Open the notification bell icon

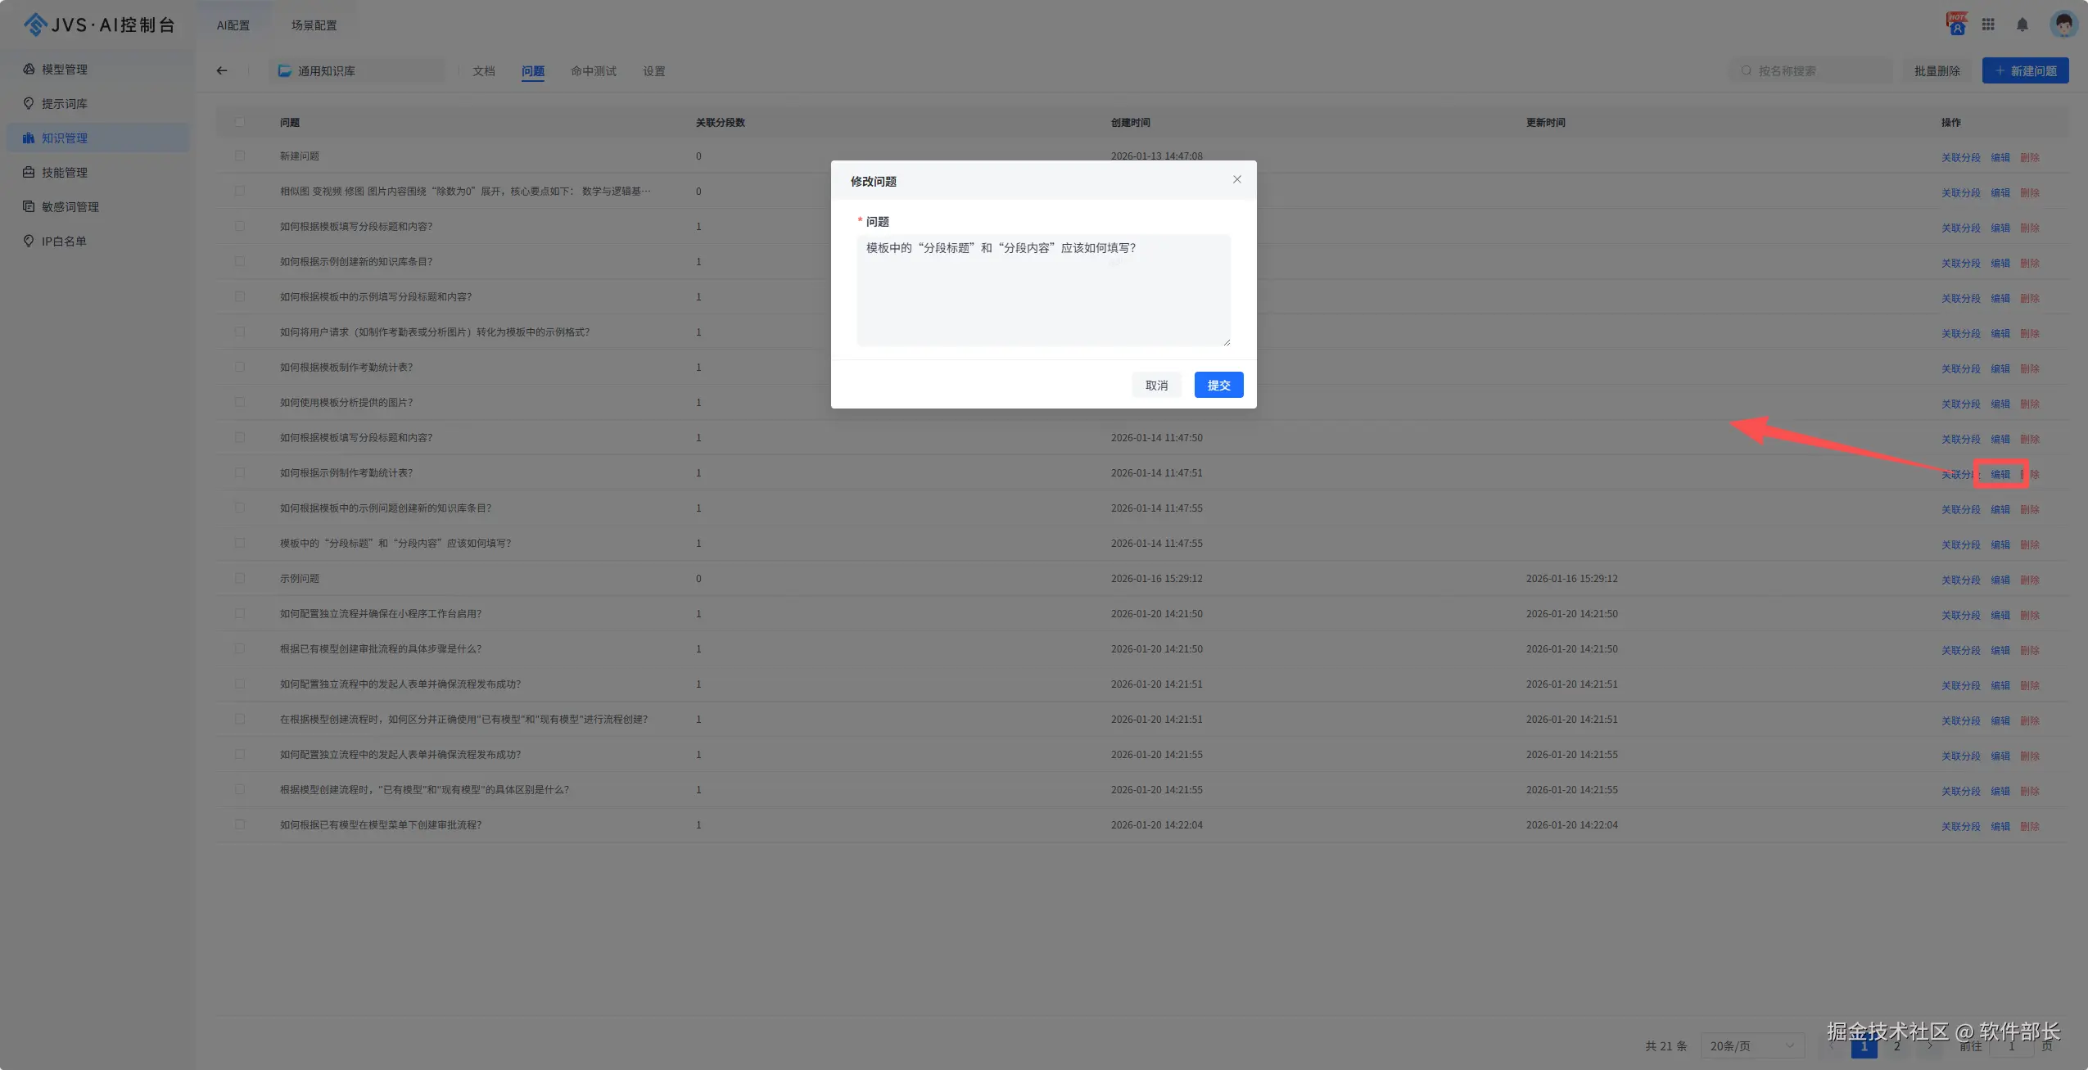point(2022,25)
